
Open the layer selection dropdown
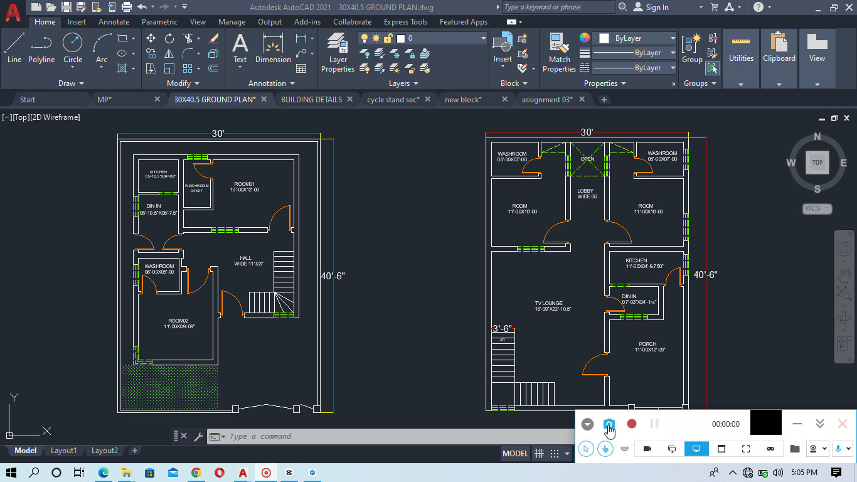point(483,38)
